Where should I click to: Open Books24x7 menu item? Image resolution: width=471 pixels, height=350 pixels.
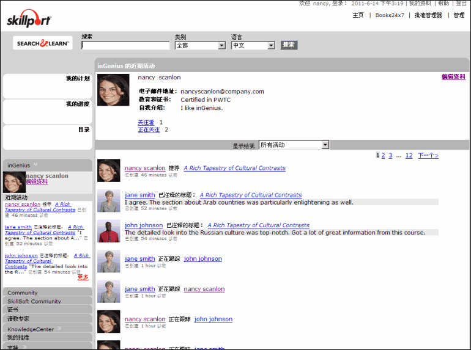[x=390, y=15]
